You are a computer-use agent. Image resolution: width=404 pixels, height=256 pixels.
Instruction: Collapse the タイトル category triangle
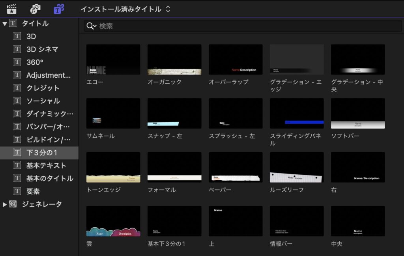(5, 24)
